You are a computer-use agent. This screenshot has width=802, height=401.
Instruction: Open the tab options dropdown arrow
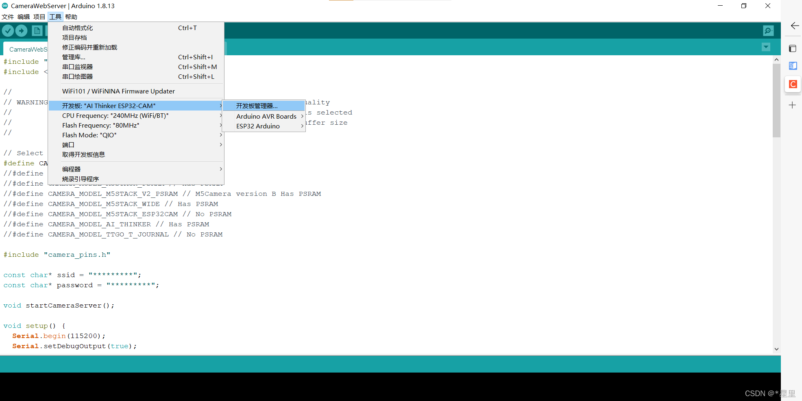(766, 47)
